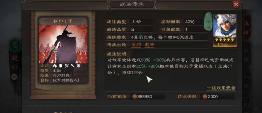Toggle the speaker sound icon
262x113 pixels.
click(15, 77)
